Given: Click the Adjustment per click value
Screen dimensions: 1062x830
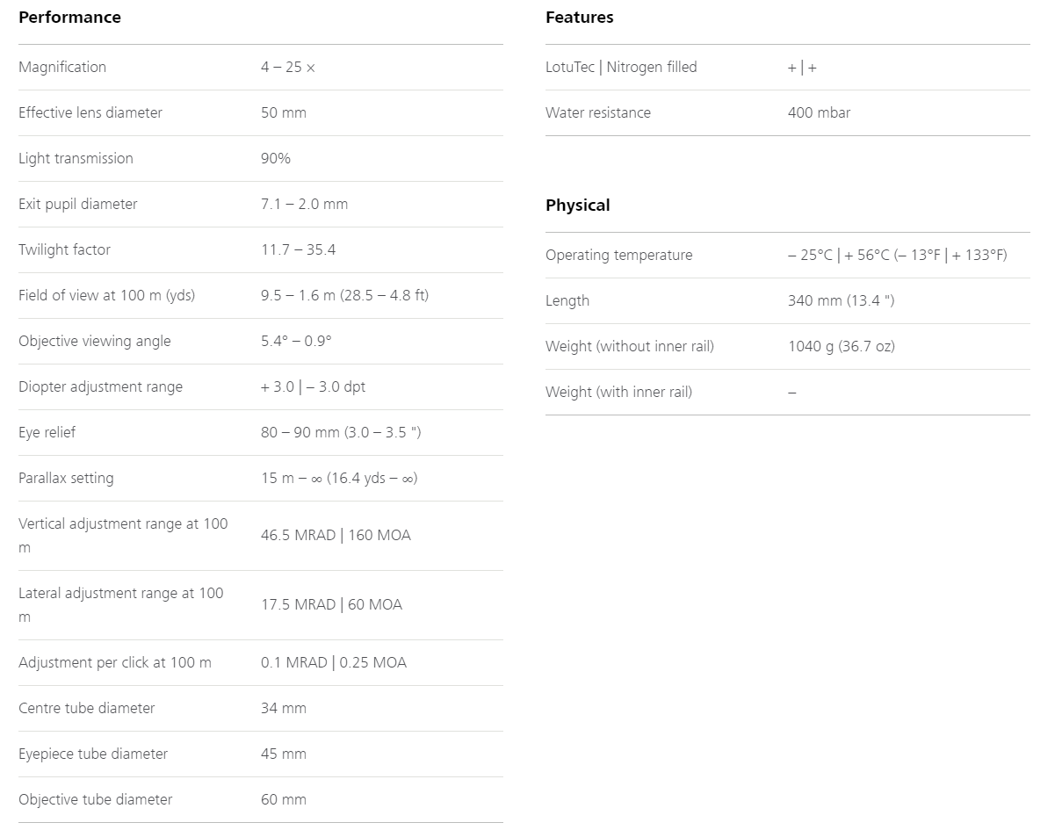Looking at the screenshot, I should (x=334, y=663).
